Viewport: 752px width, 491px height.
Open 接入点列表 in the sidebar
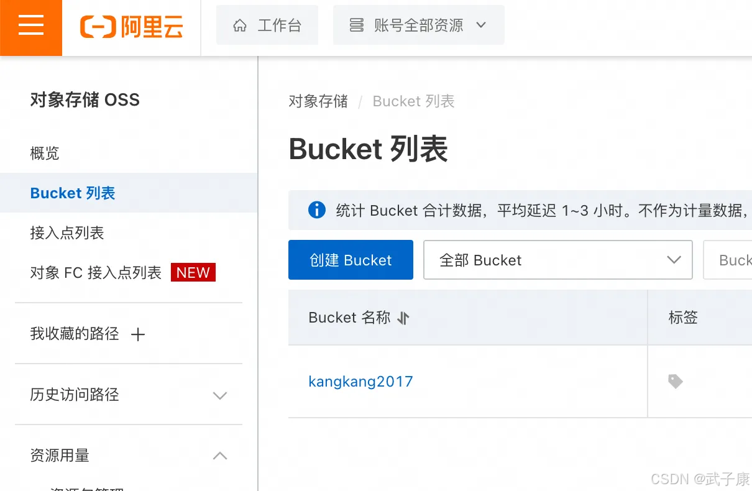click(x=67, y=233)
